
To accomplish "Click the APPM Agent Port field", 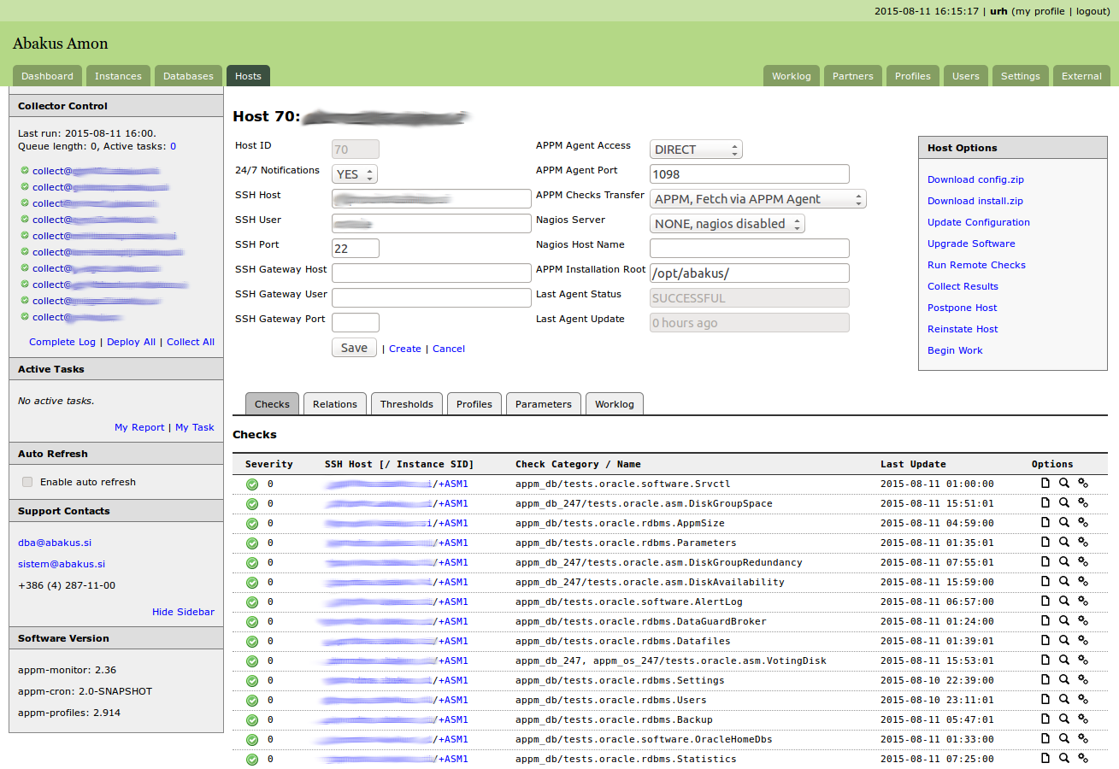I will 750,174.
